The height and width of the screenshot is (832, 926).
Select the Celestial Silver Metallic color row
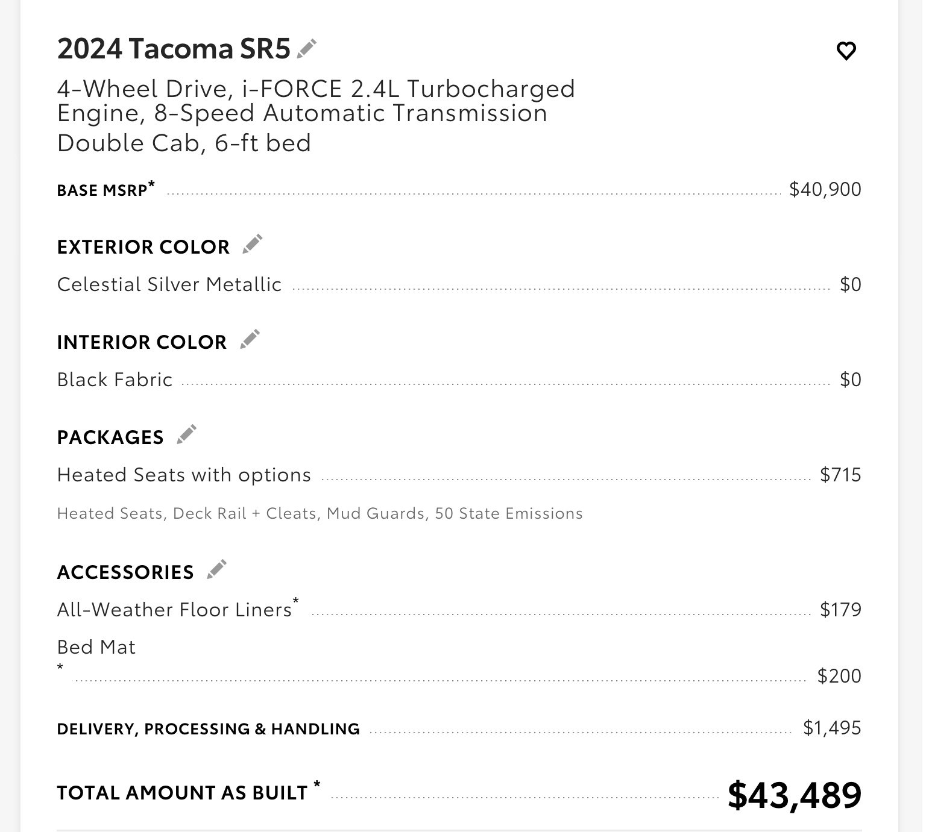tap(459, 284)
